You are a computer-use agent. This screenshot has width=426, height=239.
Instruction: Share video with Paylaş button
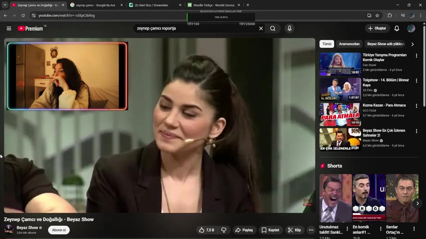[244, 230]
